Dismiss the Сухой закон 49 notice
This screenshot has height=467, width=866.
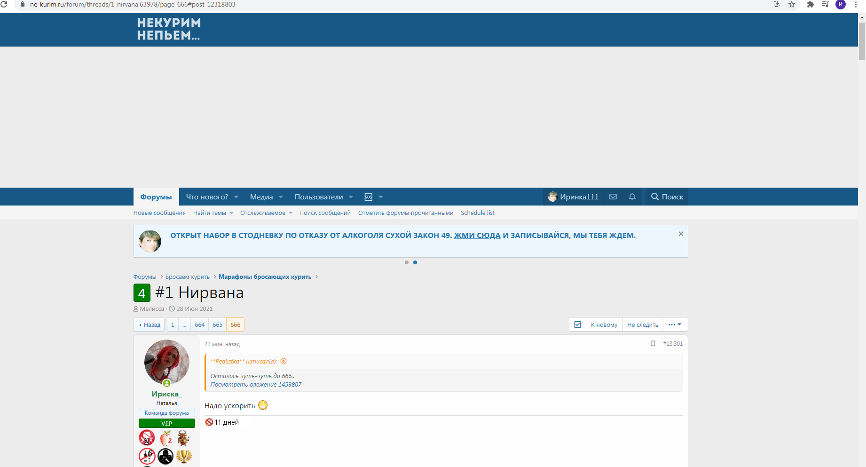tap(681, 234)
